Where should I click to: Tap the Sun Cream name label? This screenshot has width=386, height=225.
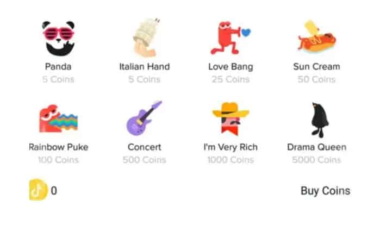[x=316, y=67]
